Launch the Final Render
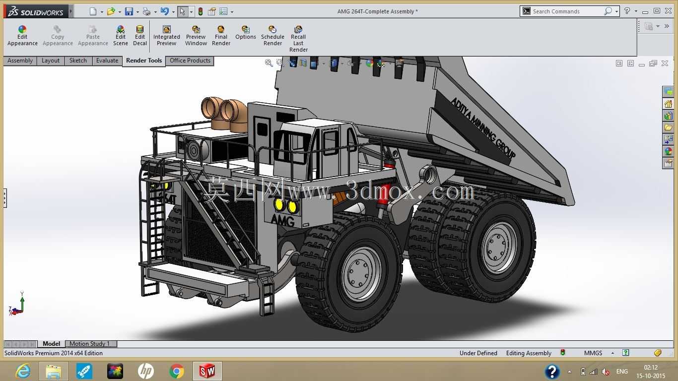This screenshot has width=678, height=381. click(x=221, y=36)
